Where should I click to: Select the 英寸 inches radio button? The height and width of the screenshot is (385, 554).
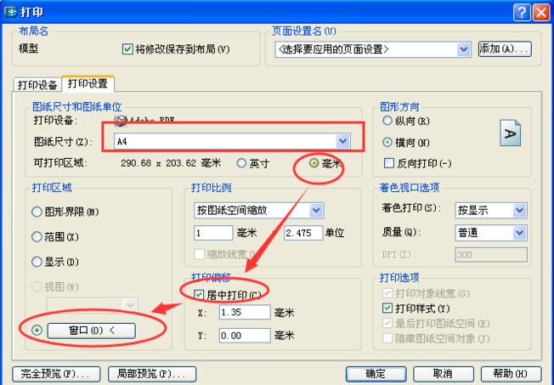(x=241, y=163)
